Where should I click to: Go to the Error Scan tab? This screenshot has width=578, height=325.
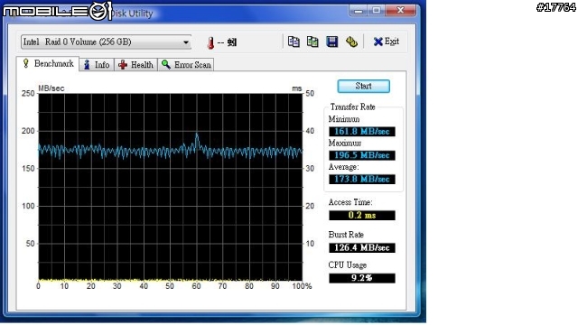186,65
